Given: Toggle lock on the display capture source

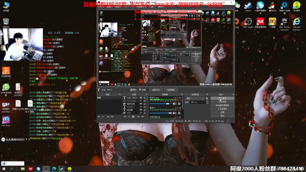Looking at the screenshot, I should (145, 101).
